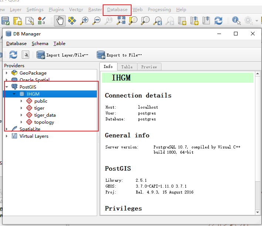Click Export to File button
Viewport: 262px width, 226px height.
point(119,55)
